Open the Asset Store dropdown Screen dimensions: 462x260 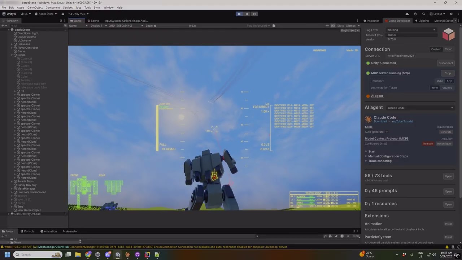[x=46, y=14]
